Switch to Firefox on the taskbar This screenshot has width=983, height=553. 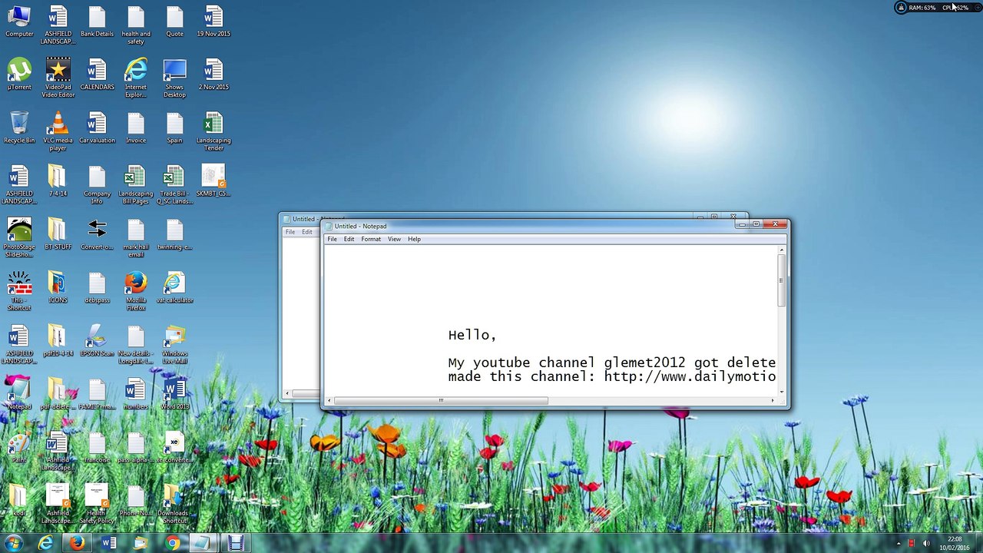77,543
